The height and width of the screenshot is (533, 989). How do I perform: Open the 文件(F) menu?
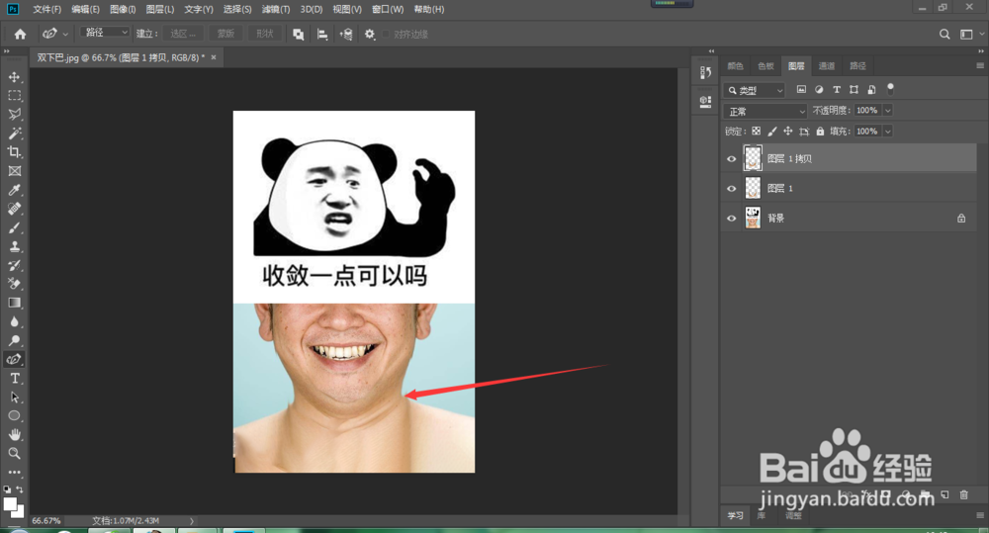coord(47,10)
